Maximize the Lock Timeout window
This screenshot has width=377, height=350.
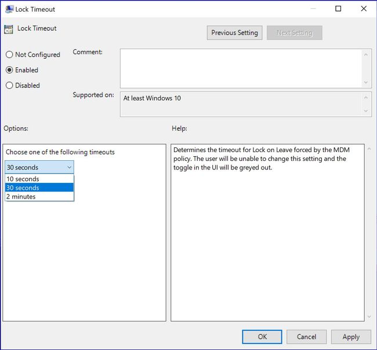coord(338,9)
